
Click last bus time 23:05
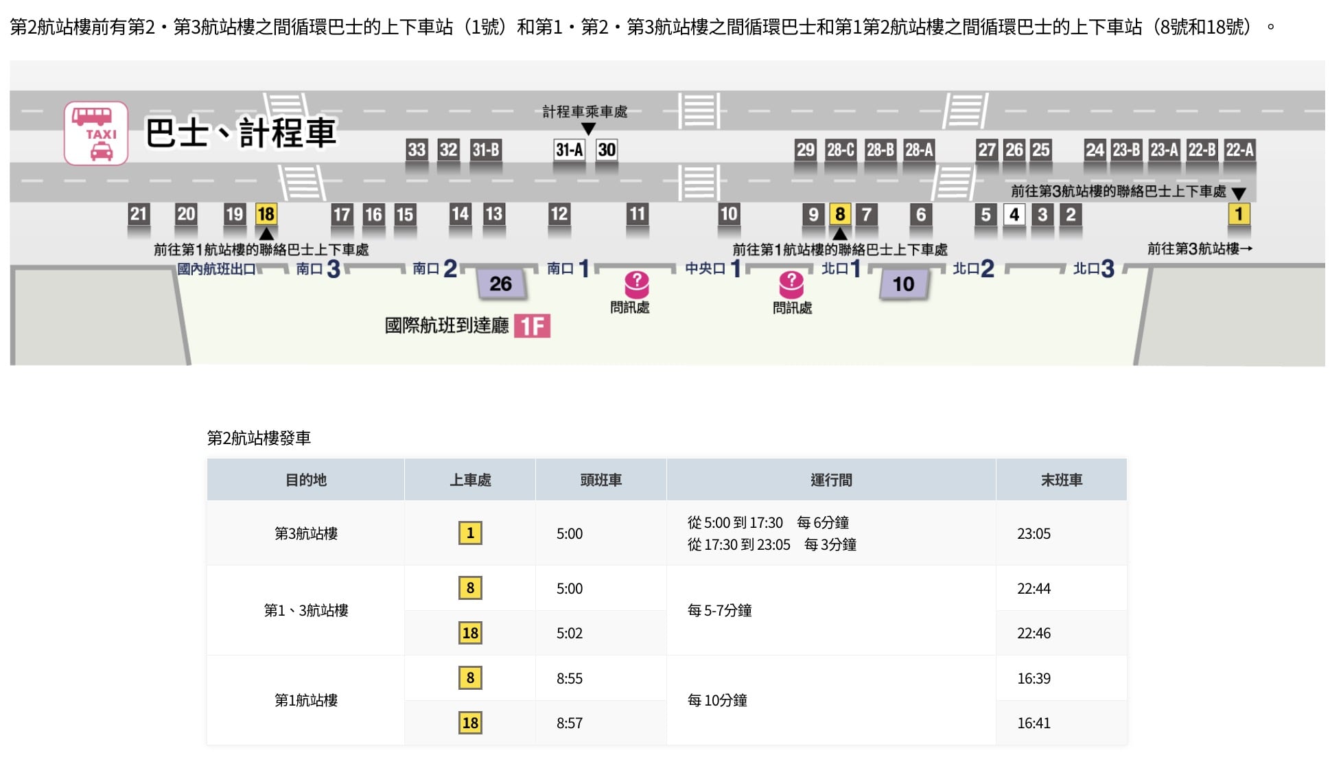point(1034,534)
